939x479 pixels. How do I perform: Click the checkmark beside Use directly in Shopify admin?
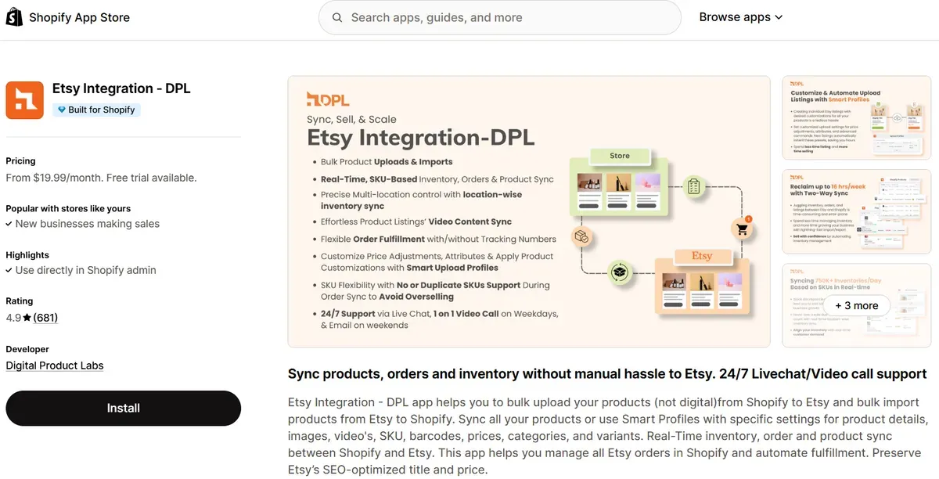coord(10,270)
